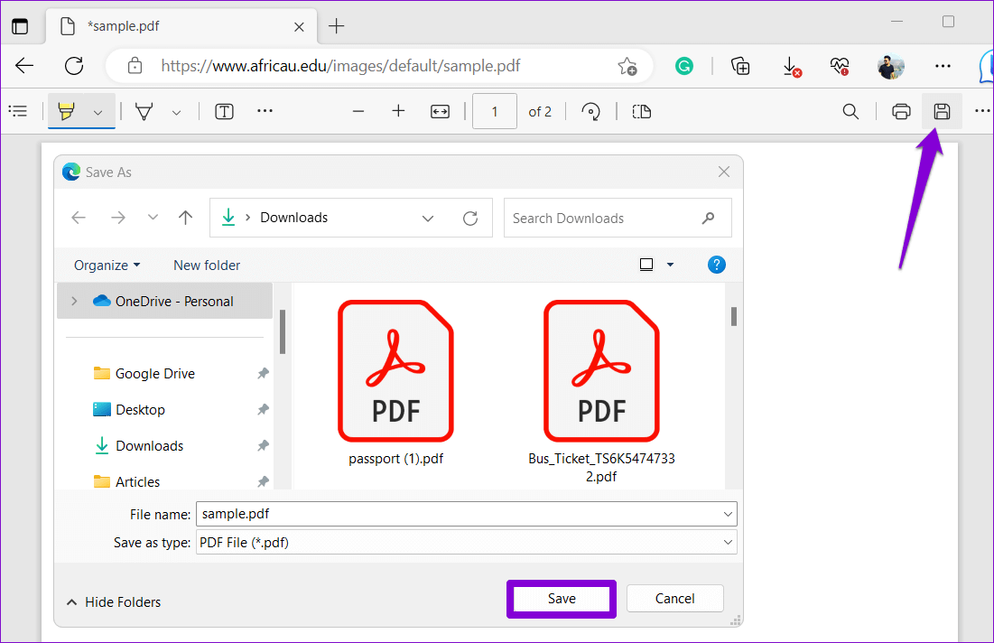Image resolution: width=994 pixels, height=643 pixels.
Task: Click the Search document icon
Action: click(x=850, y=111)
